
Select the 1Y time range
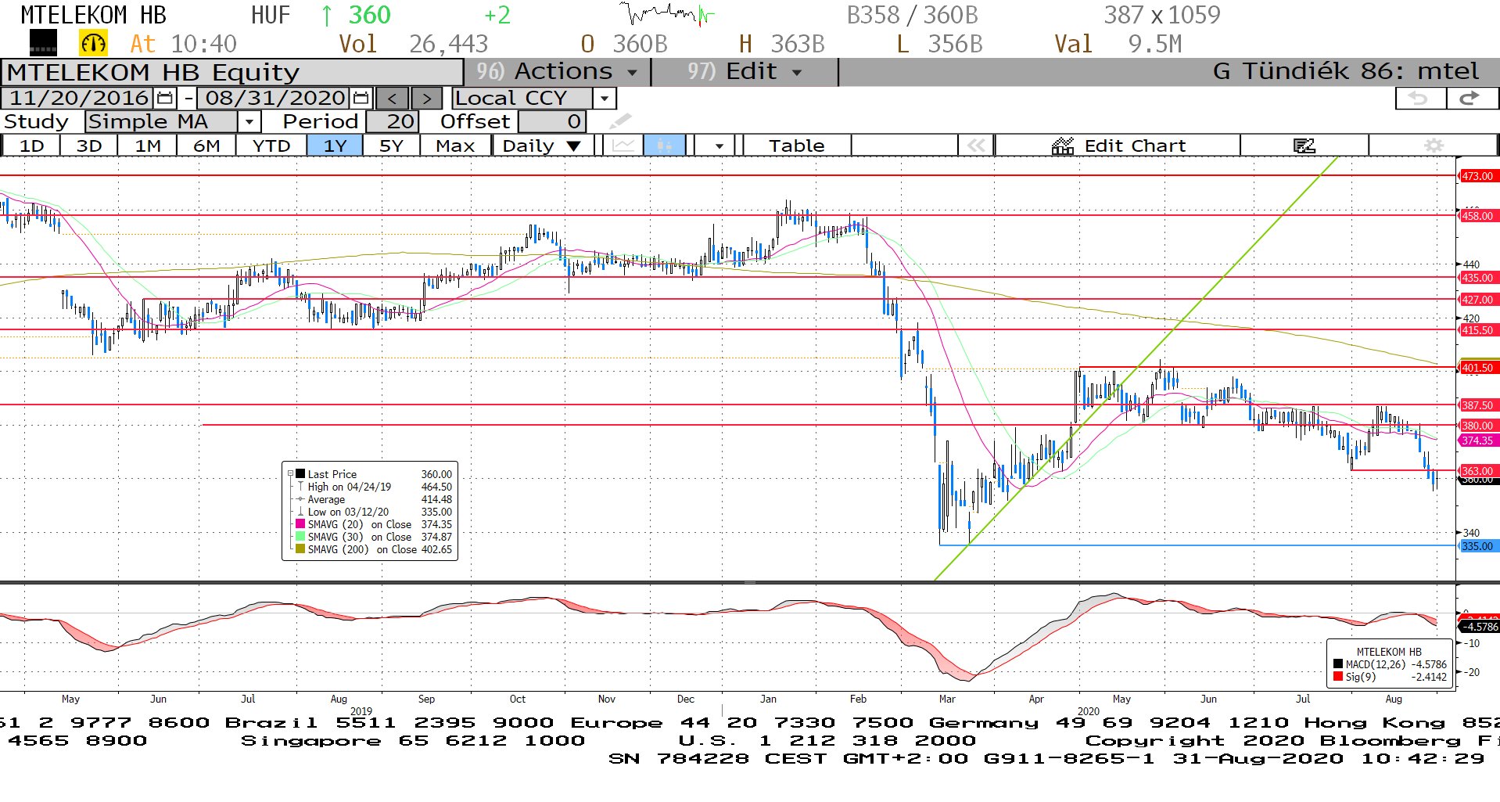click(x=335, y=146)
